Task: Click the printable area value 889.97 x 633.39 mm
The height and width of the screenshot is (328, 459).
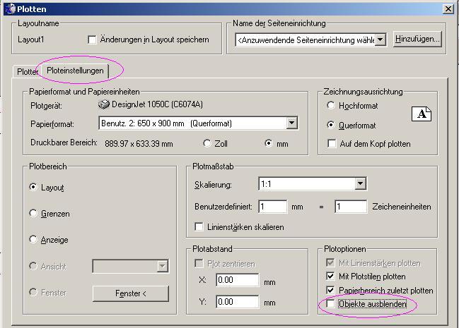Action: point(139,144)
